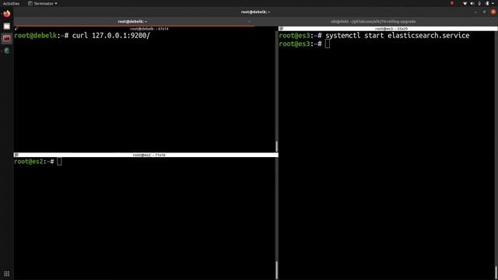This screenshot has width=498, height=280.
Task: Click the root@es2 prompt line
Action: tap(38, 162)
